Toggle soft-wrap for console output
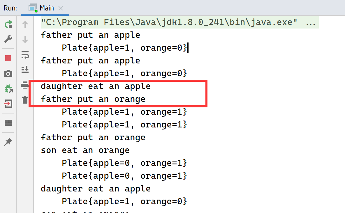Image resolution: width=345 pixels, height=213 pixels. pyautogui.click(x=25, y=54)
